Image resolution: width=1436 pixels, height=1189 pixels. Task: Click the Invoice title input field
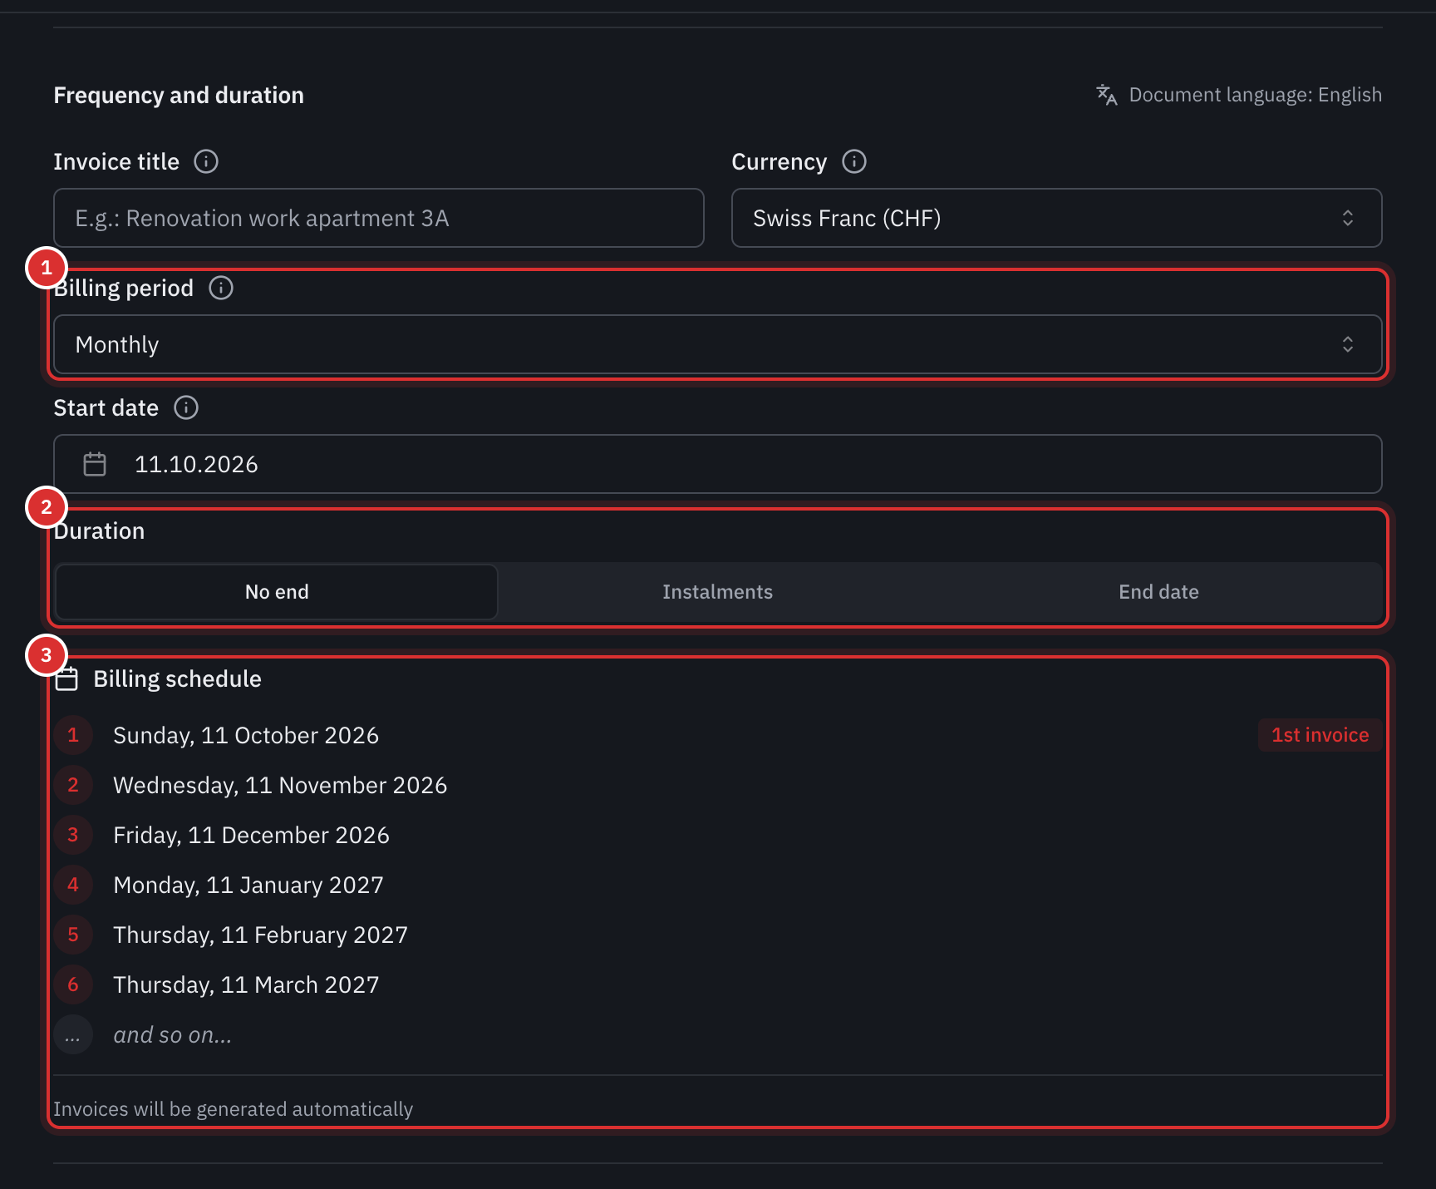click(378, 218)
